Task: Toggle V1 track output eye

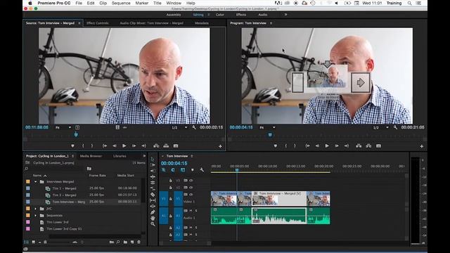Action: coord(191,195)
